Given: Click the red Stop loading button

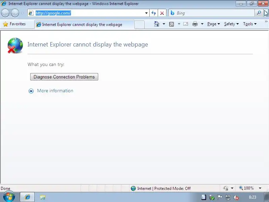Looking at the screenshot, I should [x=162, y=13].
